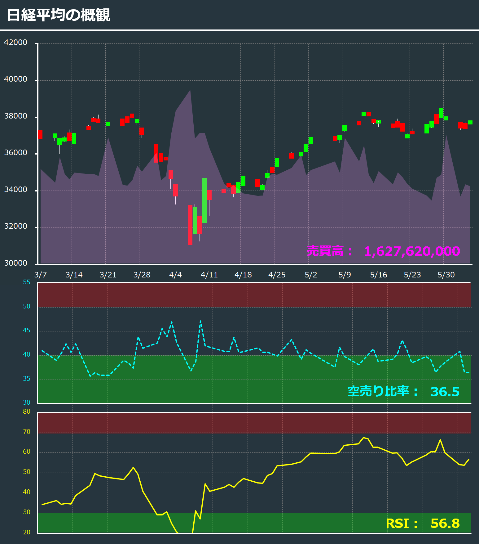This screenshot has height=544, width=479.
Task: Click the 34000 price axis label
Action: pyautogui.click(x=15, y=190)
